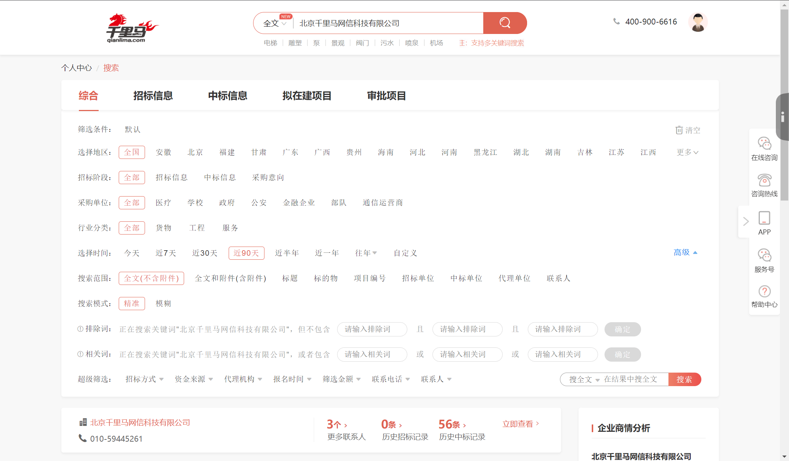This screenshot has height=461, width=789.
Task: Open the 在线咨询 chat icon
Action: (x=764, y=144)
